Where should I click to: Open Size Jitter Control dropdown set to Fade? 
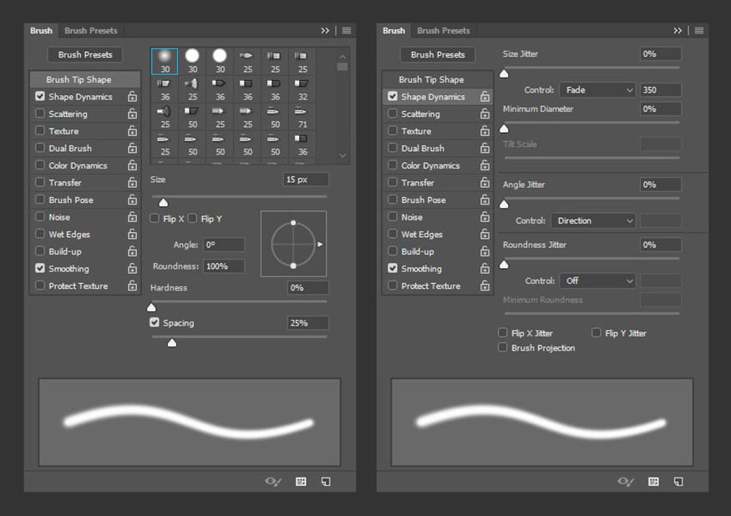click(597, 90)
